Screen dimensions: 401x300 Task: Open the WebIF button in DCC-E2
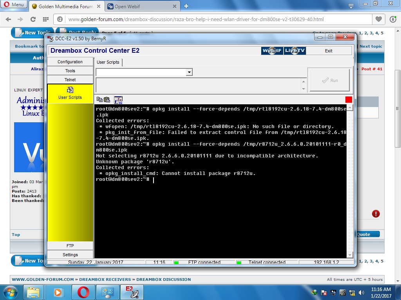[272, 51]
